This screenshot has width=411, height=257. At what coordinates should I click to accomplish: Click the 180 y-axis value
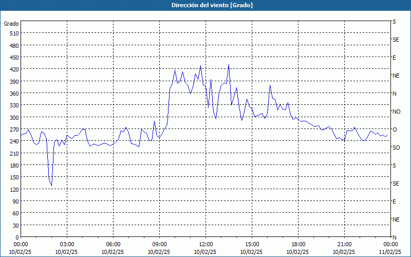[15, 166]
